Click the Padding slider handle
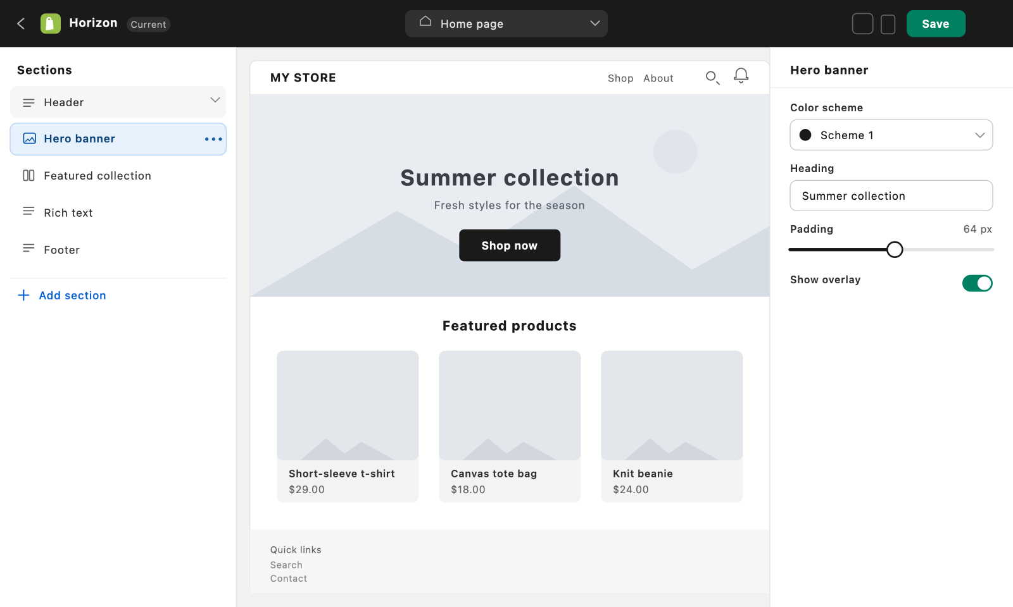1013x607 pixels. pyautogui.click(x=895, y=250)
